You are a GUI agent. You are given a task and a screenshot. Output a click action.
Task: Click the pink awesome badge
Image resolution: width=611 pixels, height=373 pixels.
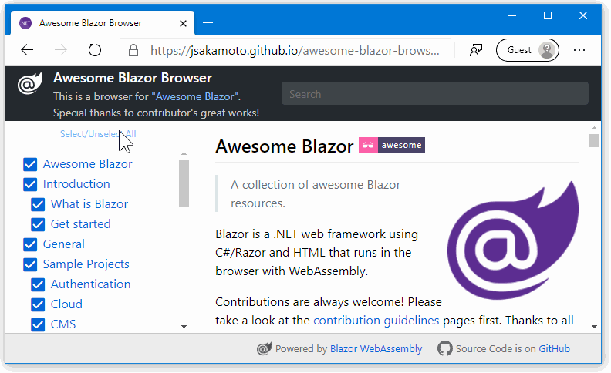[392, 145]
